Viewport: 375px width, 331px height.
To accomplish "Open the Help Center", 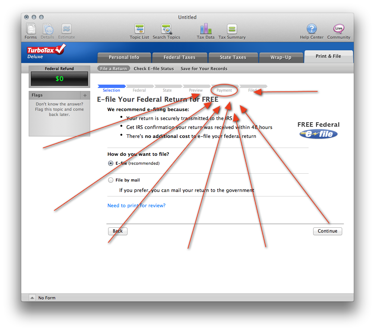I will pyautogui.click(x=312, y=31).
